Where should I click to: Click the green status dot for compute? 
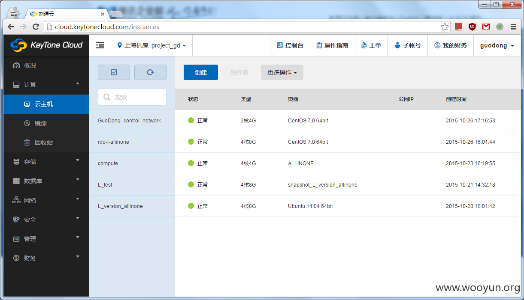click(191, 163)
